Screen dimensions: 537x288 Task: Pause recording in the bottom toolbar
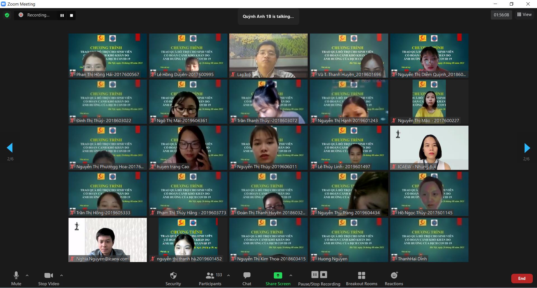click(x=315, y=275)
